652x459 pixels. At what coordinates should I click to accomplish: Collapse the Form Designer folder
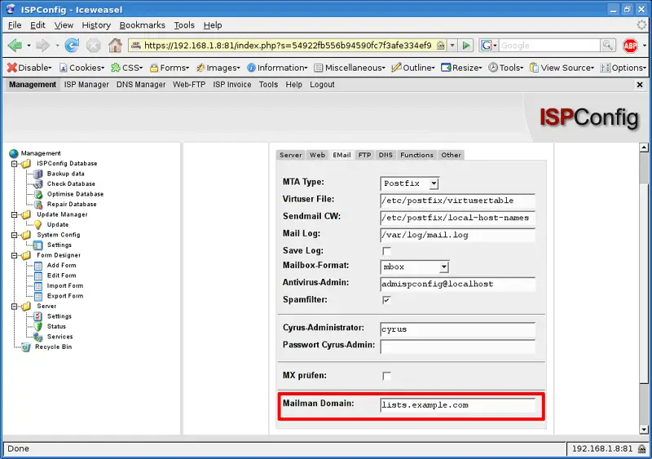point(14,255)
